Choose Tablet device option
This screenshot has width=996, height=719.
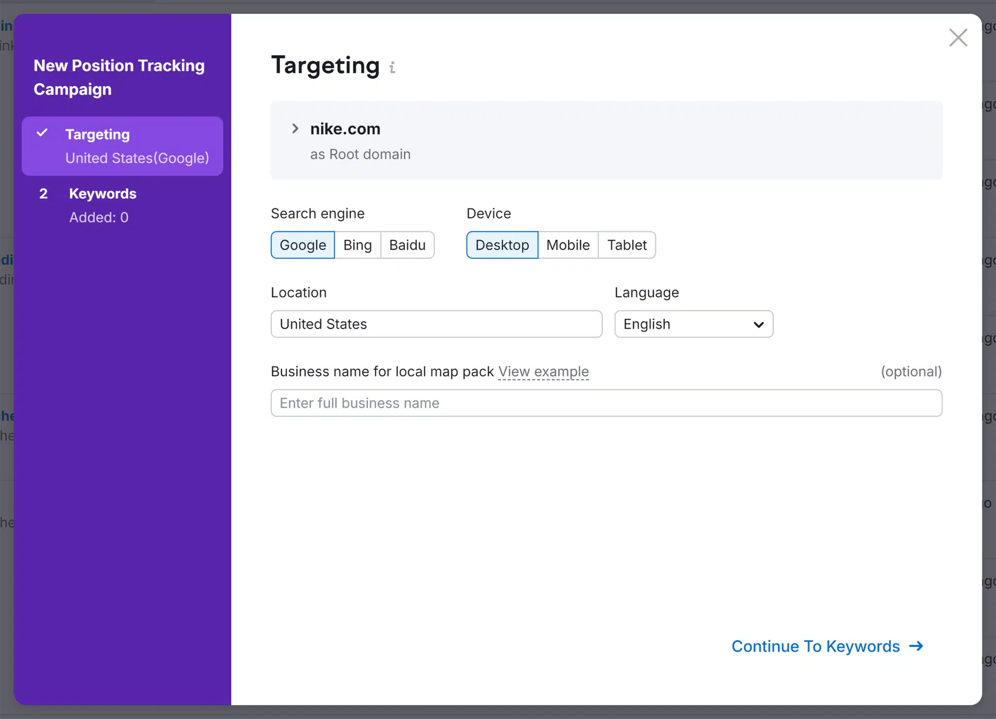tap(627, 245)
